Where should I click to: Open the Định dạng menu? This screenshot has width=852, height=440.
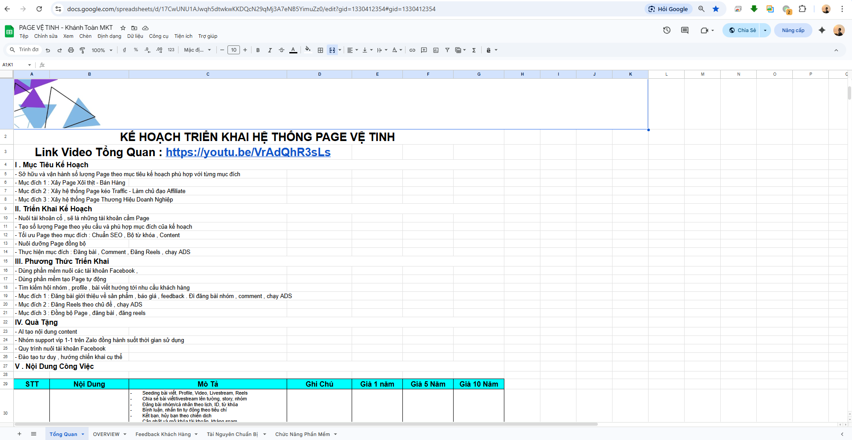pos(109,36)
